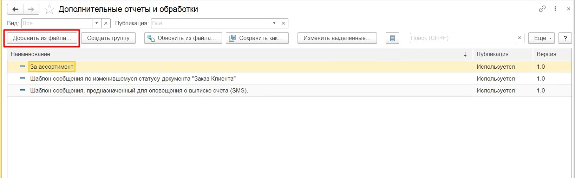Viewport: 575px width, 178px height.
Task: Click the item icon beside the Заказ Клиента template
Action: click(22, 78)
